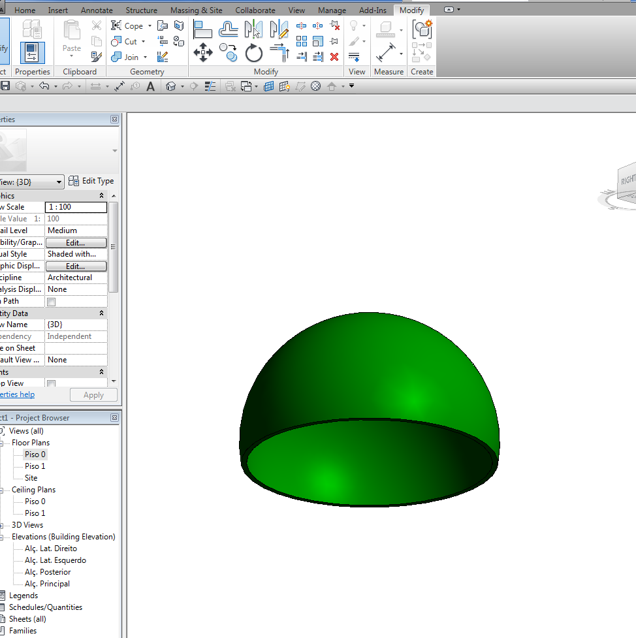This screenshot has width=636, height=638.
Task: Click the Text tool in quick access toolbar
Action: point(151,86)
